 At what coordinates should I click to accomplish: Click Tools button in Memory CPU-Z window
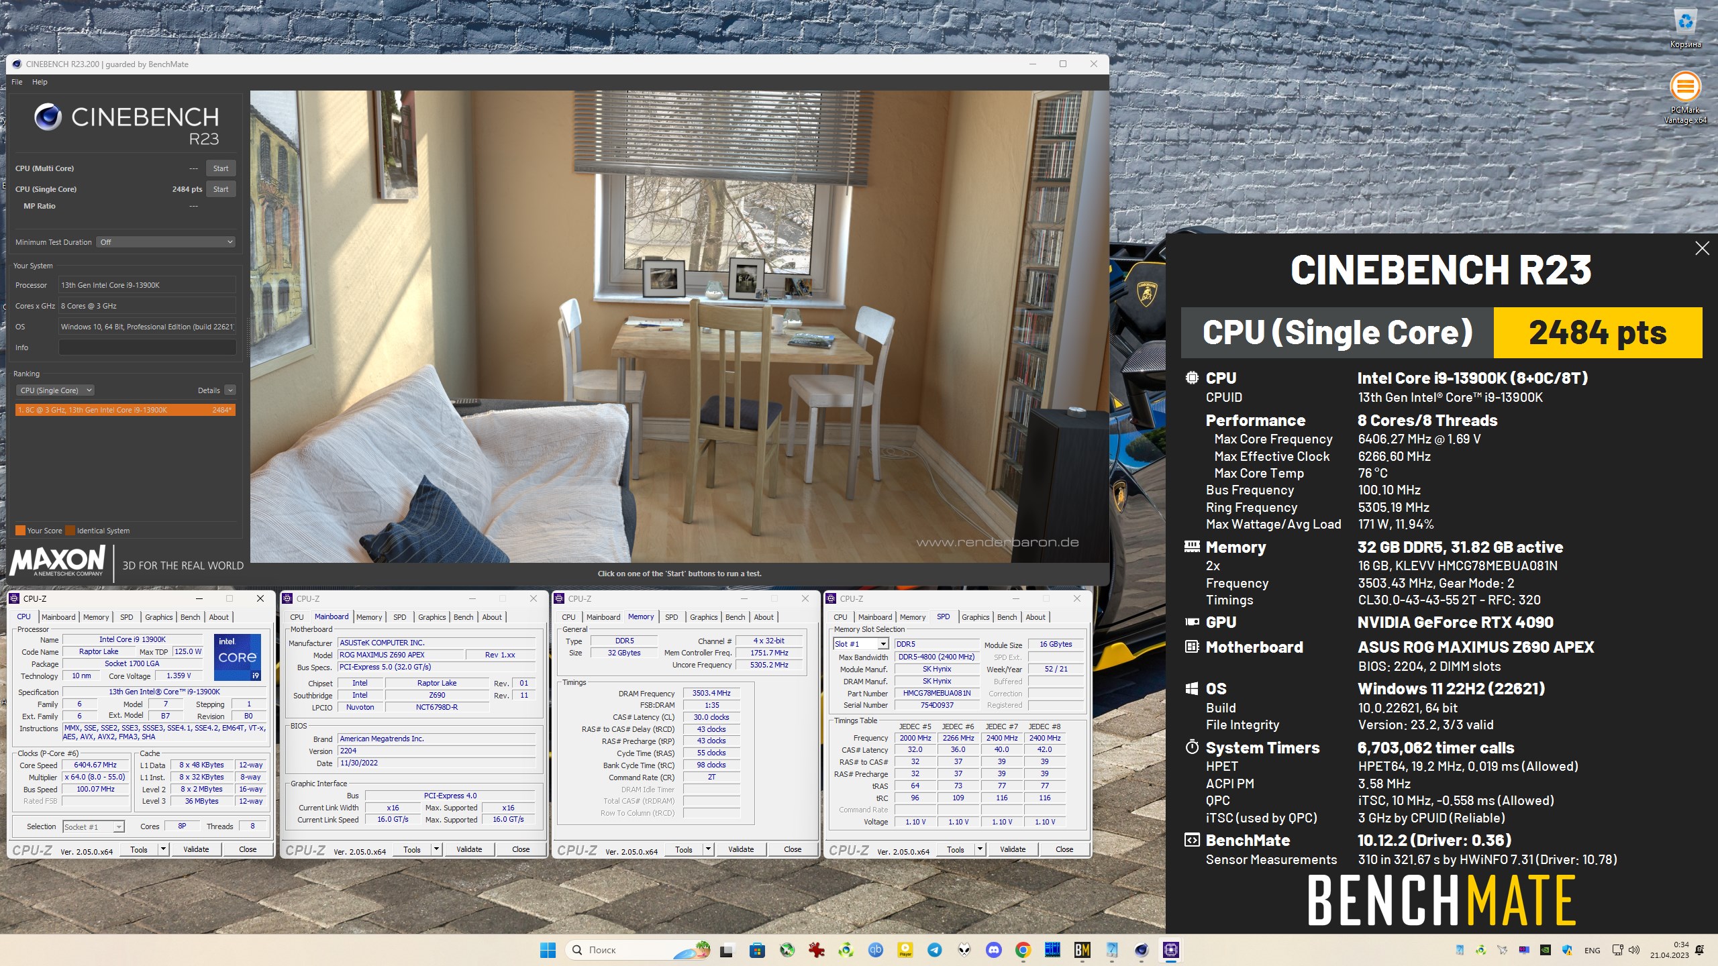(x=683, y=849)
